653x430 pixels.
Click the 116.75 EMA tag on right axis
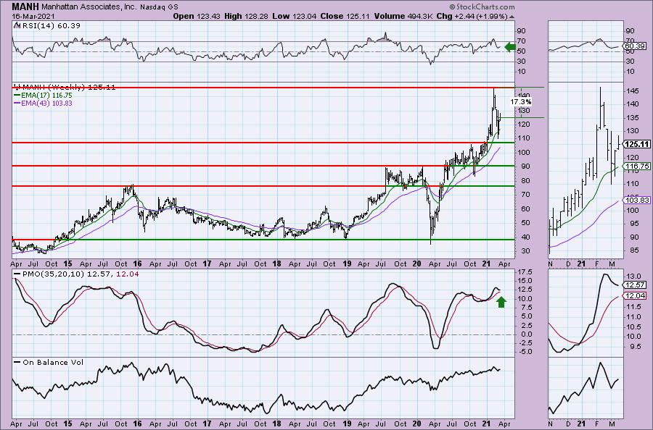tap(638, 166)
